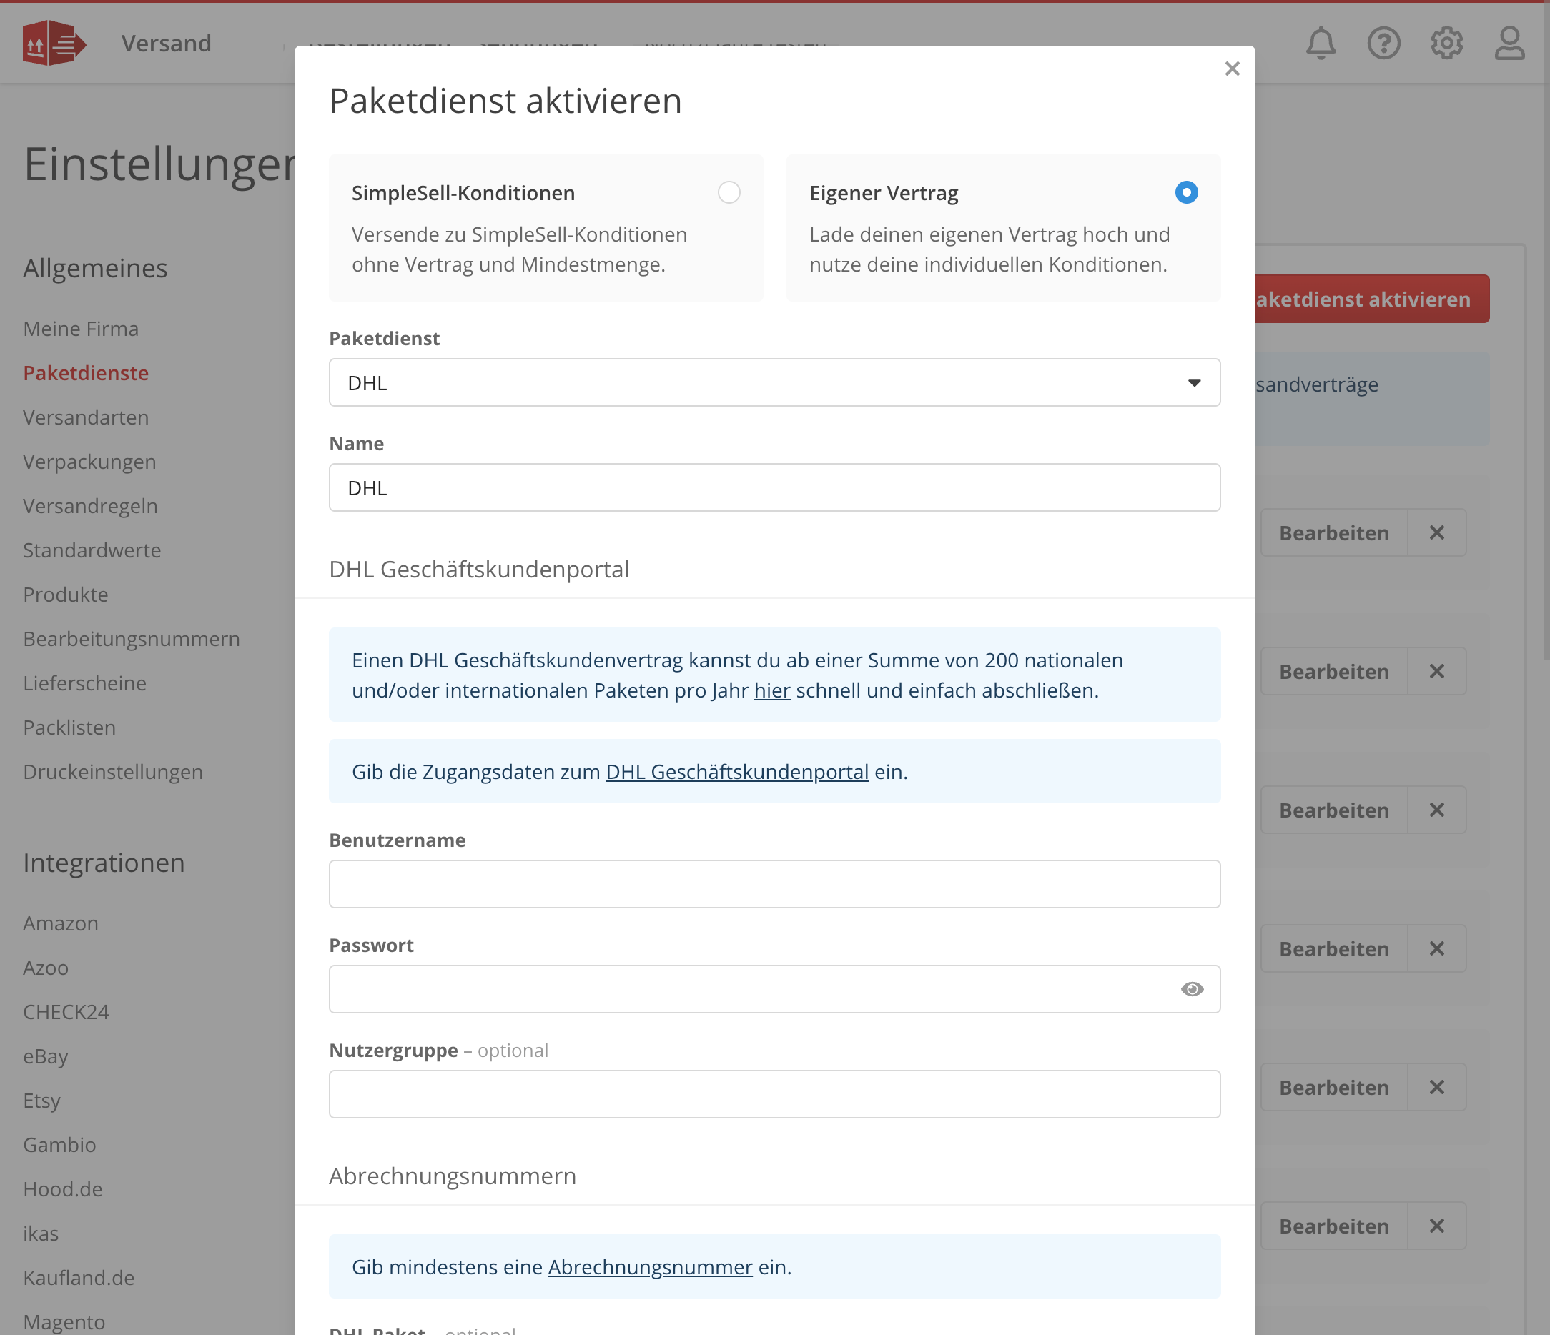Open the notifications bell icon
Viewport: 1550px width, 1335px height.
pyautogui.click(x=1321, y=43)
